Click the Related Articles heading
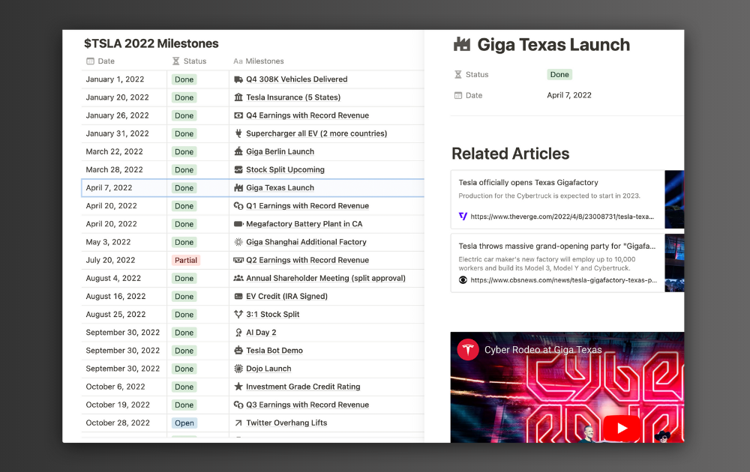Image resolution: width=750 pixels, height=472 pixels. pyautogui.click(x=510, y=154)
